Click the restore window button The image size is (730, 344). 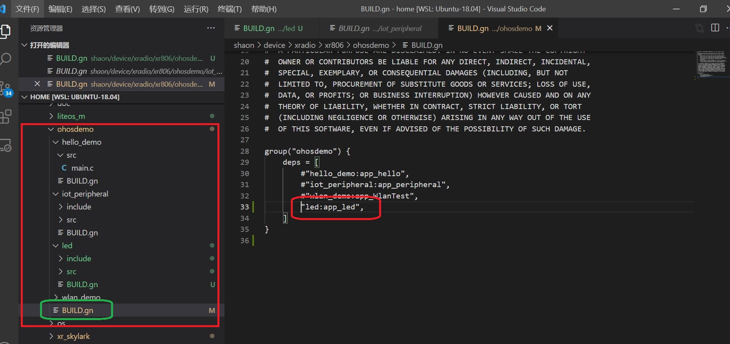tap(703, 9)
